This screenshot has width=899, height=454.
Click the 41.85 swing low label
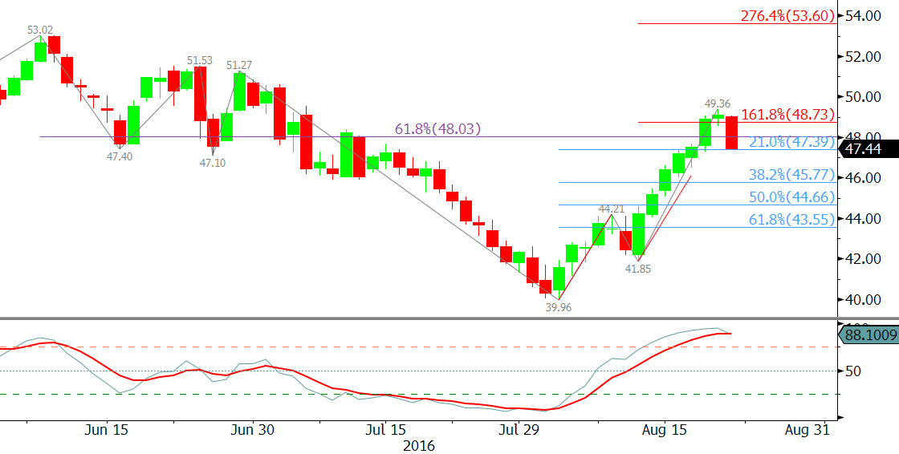pyautogui.click(x=637, y=268)
